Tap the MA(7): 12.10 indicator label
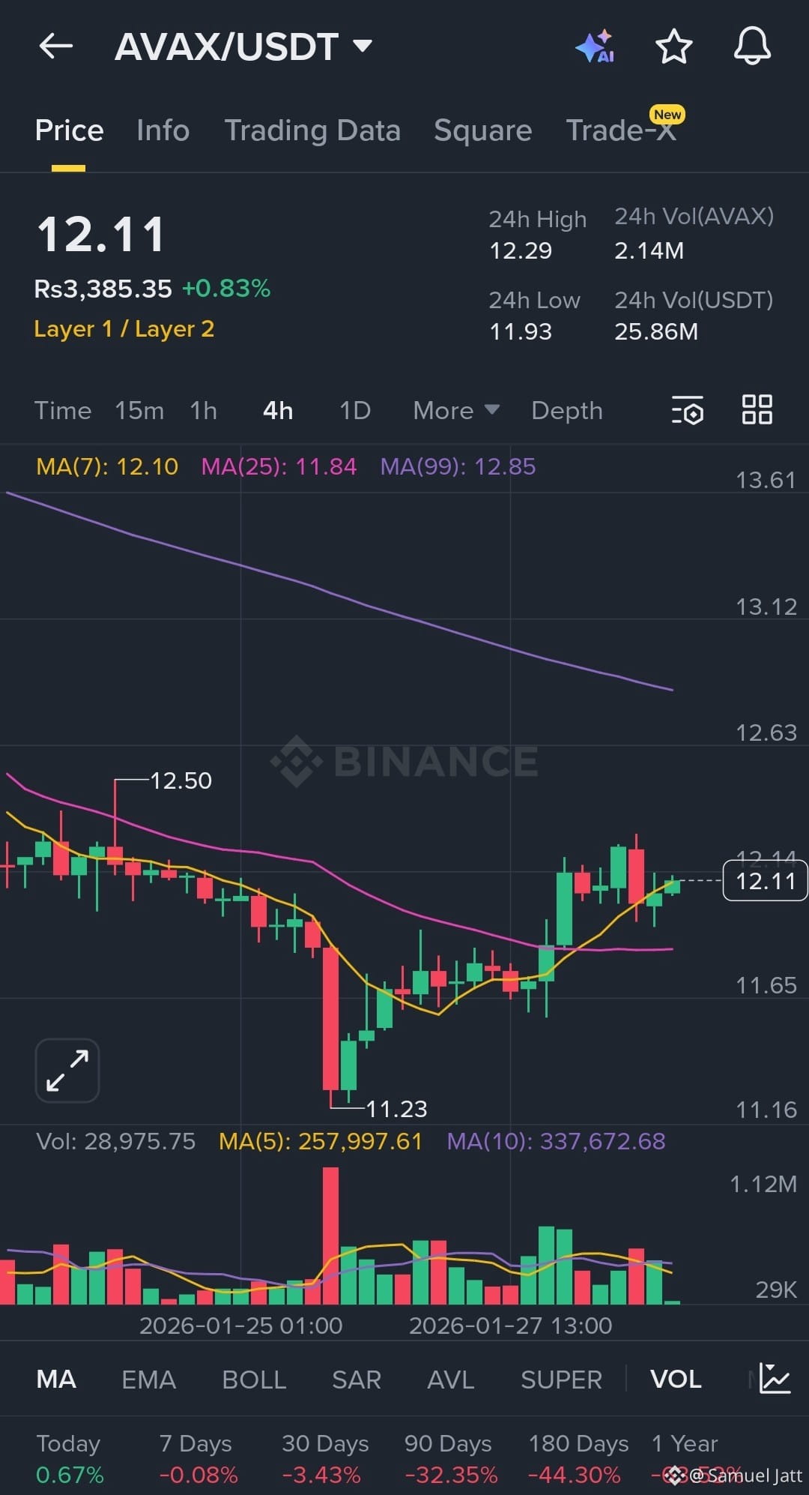This screenshot has height=1495, width=809. pyautogui.click(x=107, y=466)
